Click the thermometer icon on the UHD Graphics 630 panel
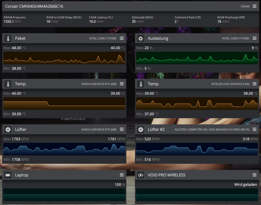Viewport: 261px width, 205px height. click(x=140, y=84)
